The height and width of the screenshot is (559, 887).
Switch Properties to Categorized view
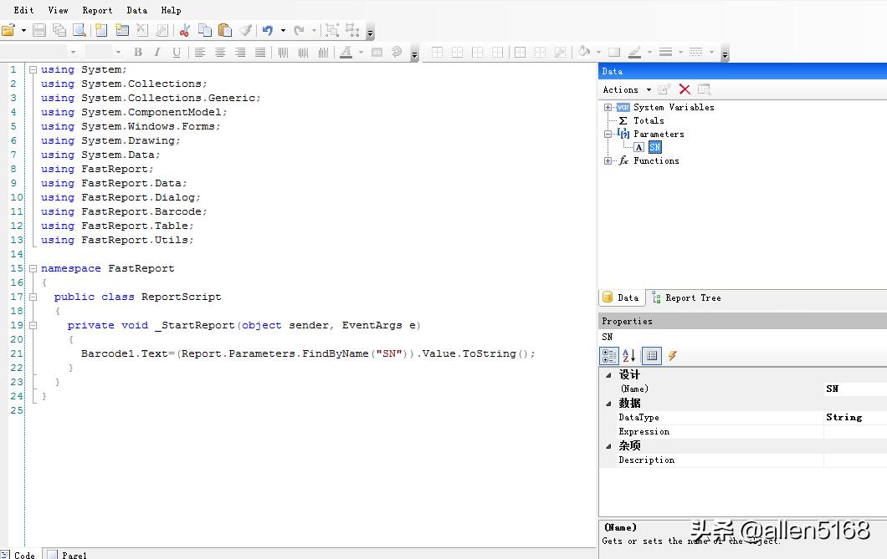[609, 356]
